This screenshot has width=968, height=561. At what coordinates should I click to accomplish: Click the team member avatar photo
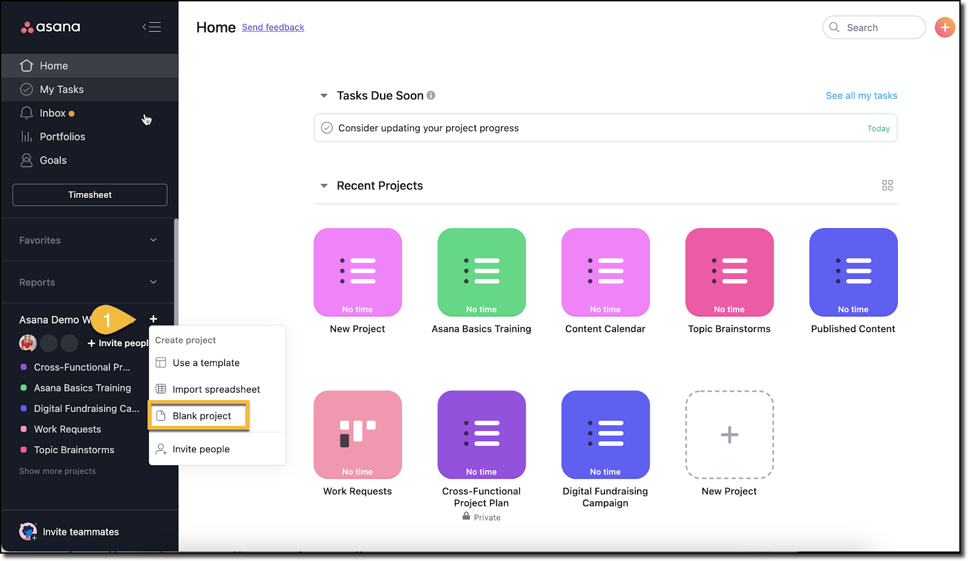[28, 343]
